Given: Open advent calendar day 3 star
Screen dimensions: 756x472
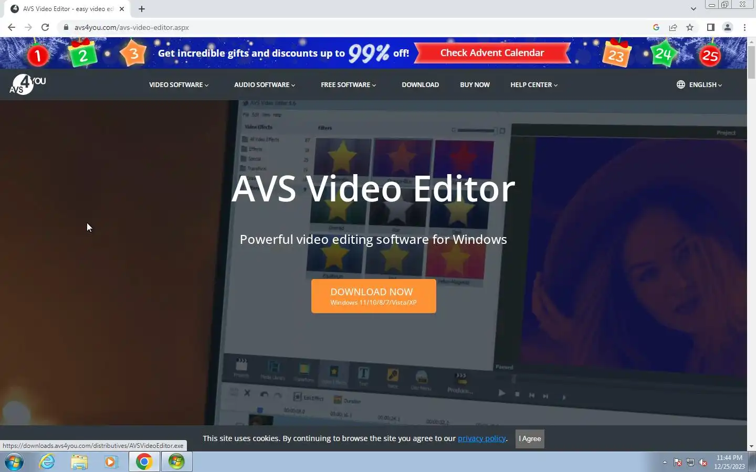Looking at the screenshot, I should 133,53.
